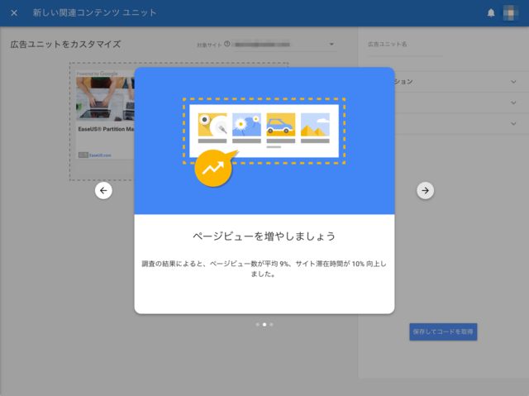This screenshot has width=529, height=396.
Task: Open the user account avatar
Action: coord(511,13)
